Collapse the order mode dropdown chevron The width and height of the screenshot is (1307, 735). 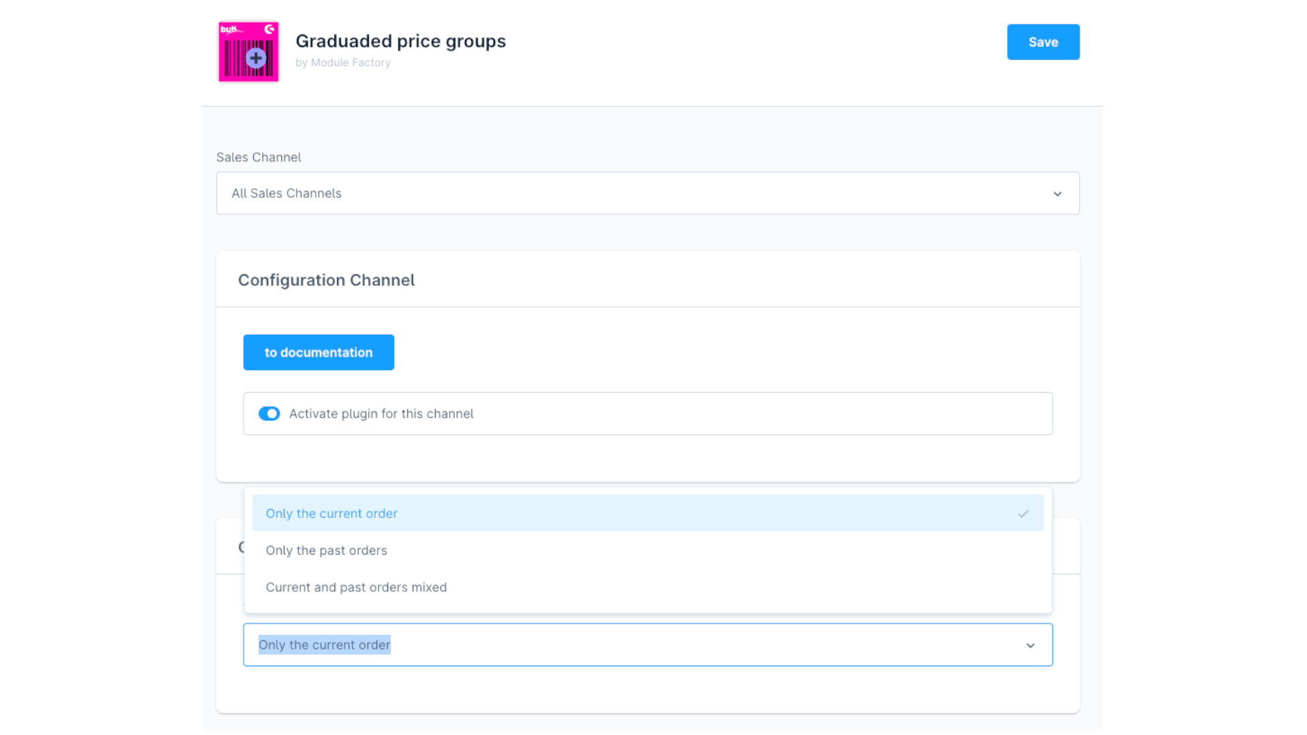click(1030, 645)
